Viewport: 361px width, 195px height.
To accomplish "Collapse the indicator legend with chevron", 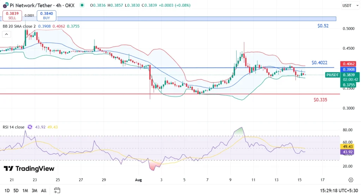I will pos(6,34).
